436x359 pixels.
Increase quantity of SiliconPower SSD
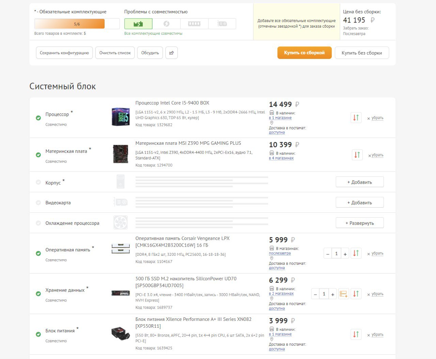click(x=333, y=294)
